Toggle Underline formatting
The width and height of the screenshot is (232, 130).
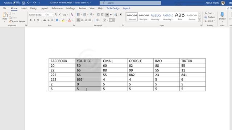tap(38, 20)
